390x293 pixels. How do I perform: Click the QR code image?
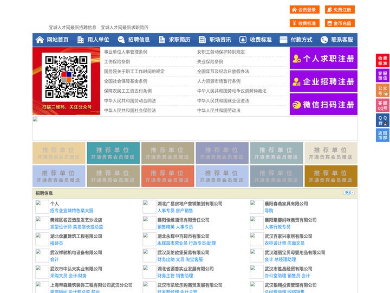[67, 77]
